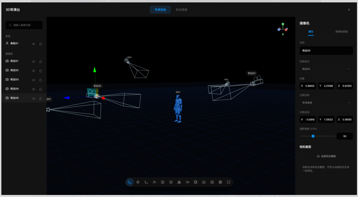This screenshot has height=197, width=358.
Task: Click the green Y-axis arrow of gizmo
Action: pyautogui.click(x=95, y=70)
